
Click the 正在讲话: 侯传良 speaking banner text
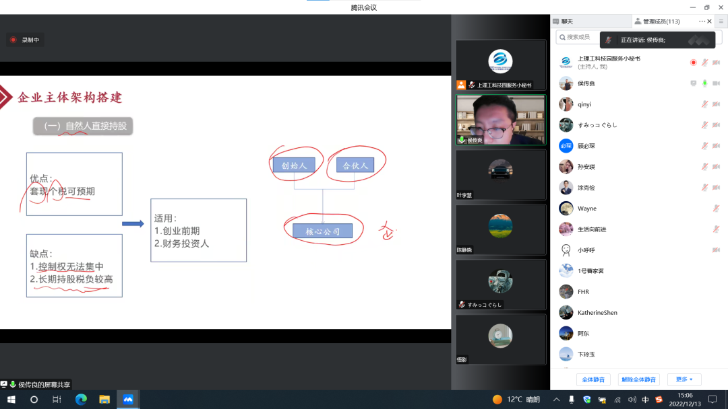pyautogui.click(x=643, y=40)
